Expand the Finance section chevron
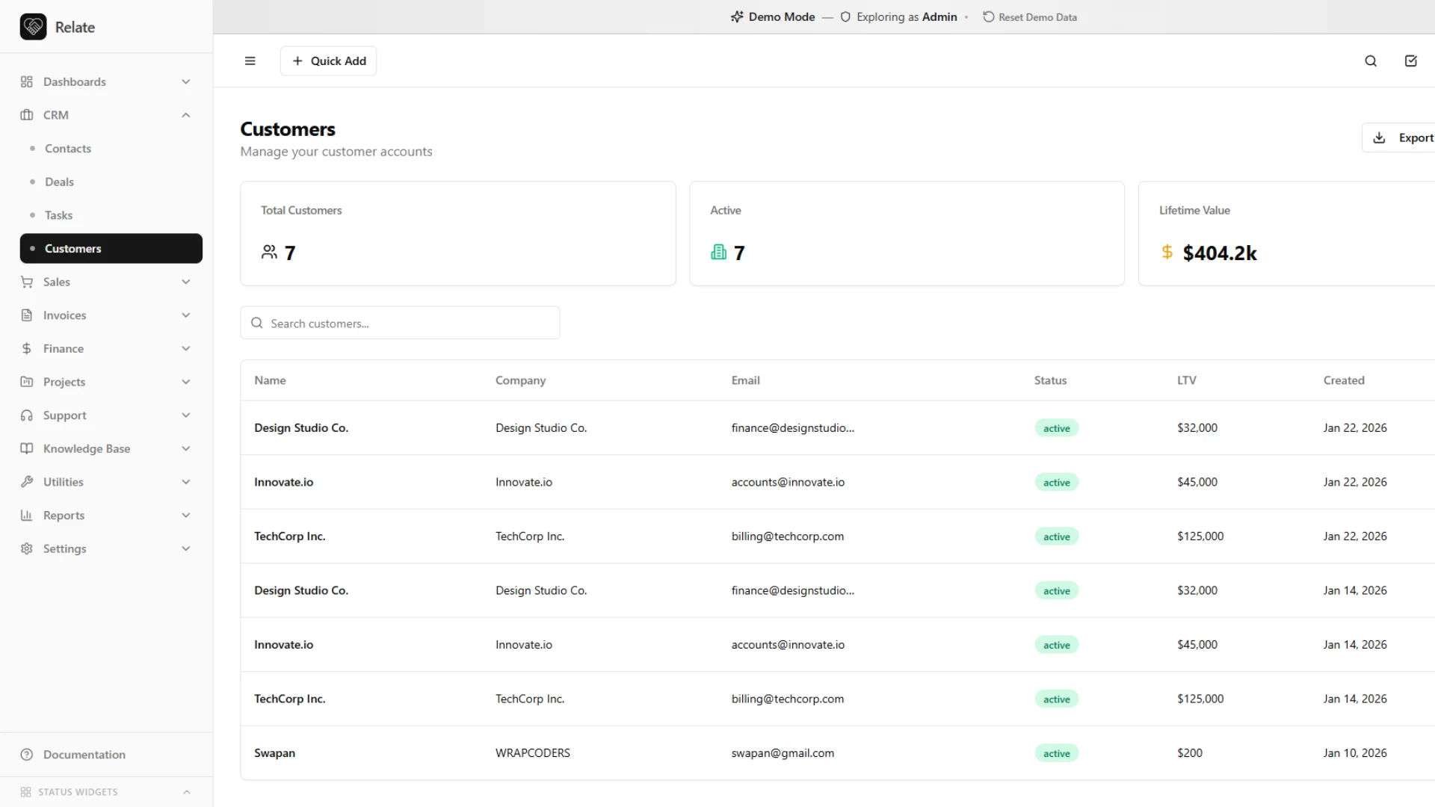 coord(186,349)
